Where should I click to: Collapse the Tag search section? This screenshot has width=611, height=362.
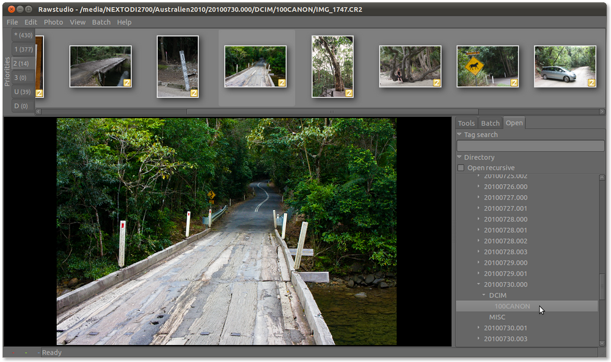coord(459,134)
